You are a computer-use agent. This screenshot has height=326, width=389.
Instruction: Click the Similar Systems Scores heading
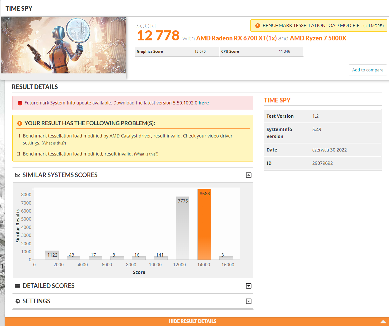[x=60, y=175]
